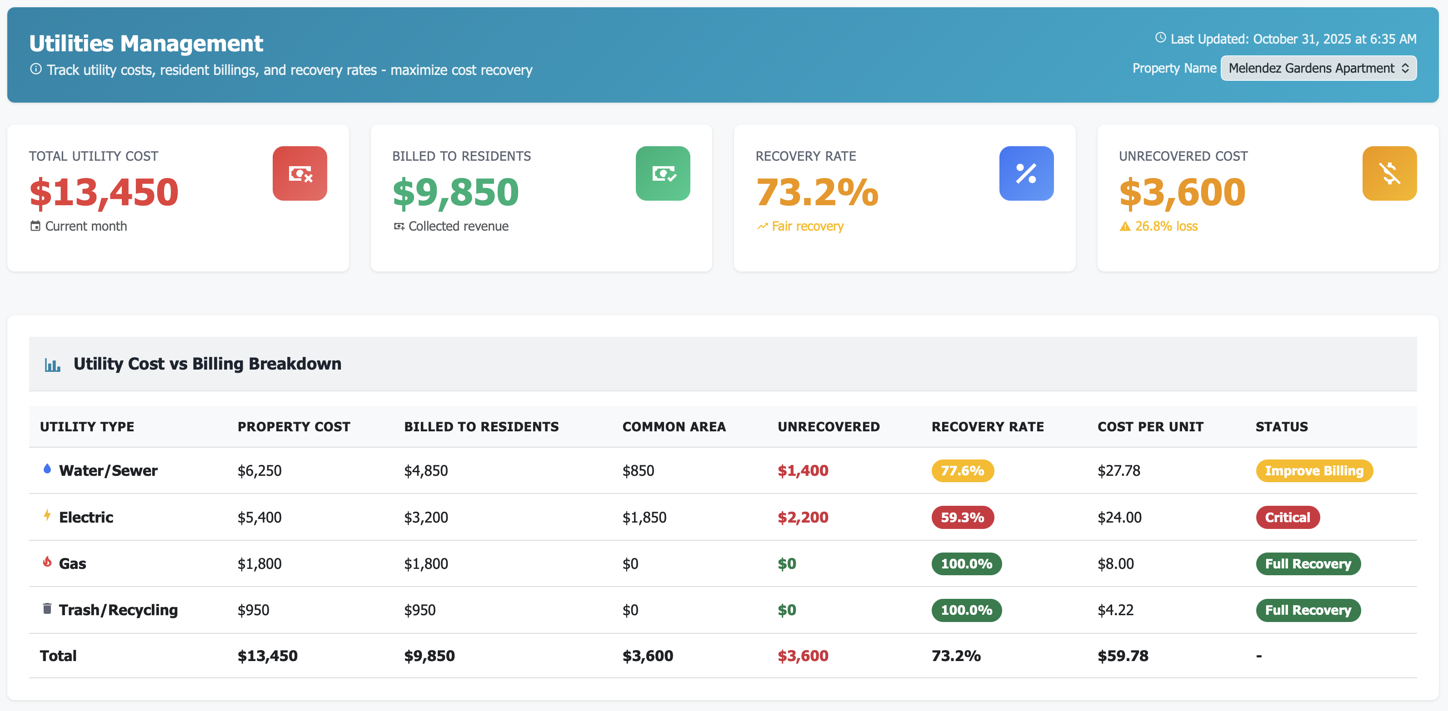Select the blue percent icon on Recovery Rate card

coord(1026,173)
